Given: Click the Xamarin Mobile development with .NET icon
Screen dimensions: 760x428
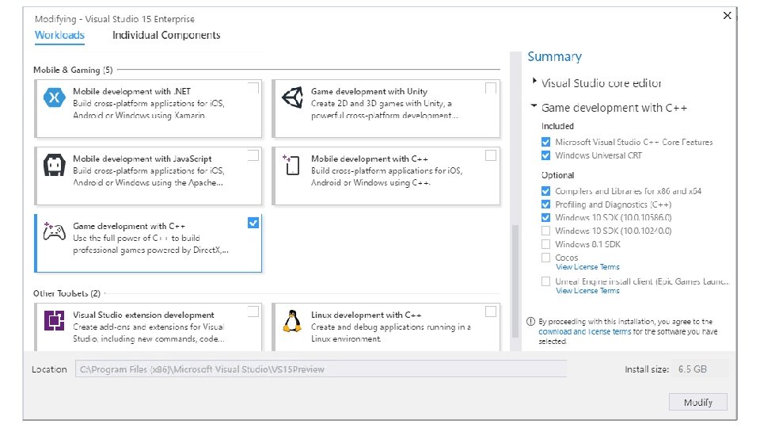Looking at the screenshot, I should (x=55, y=99).
